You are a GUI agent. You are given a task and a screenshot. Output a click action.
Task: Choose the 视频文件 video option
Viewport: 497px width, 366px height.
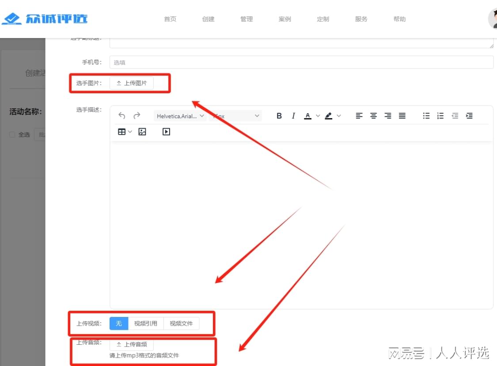pyautogui.click(x=182, y=324)
